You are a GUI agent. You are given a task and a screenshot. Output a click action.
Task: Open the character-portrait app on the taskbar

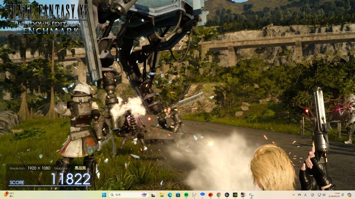(243, 195)
